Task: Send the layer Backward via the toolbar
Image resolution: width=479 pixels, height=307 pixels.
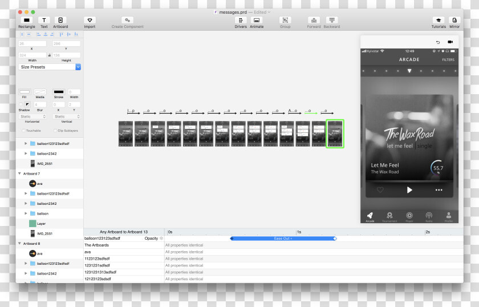Action: coord(332,20)
